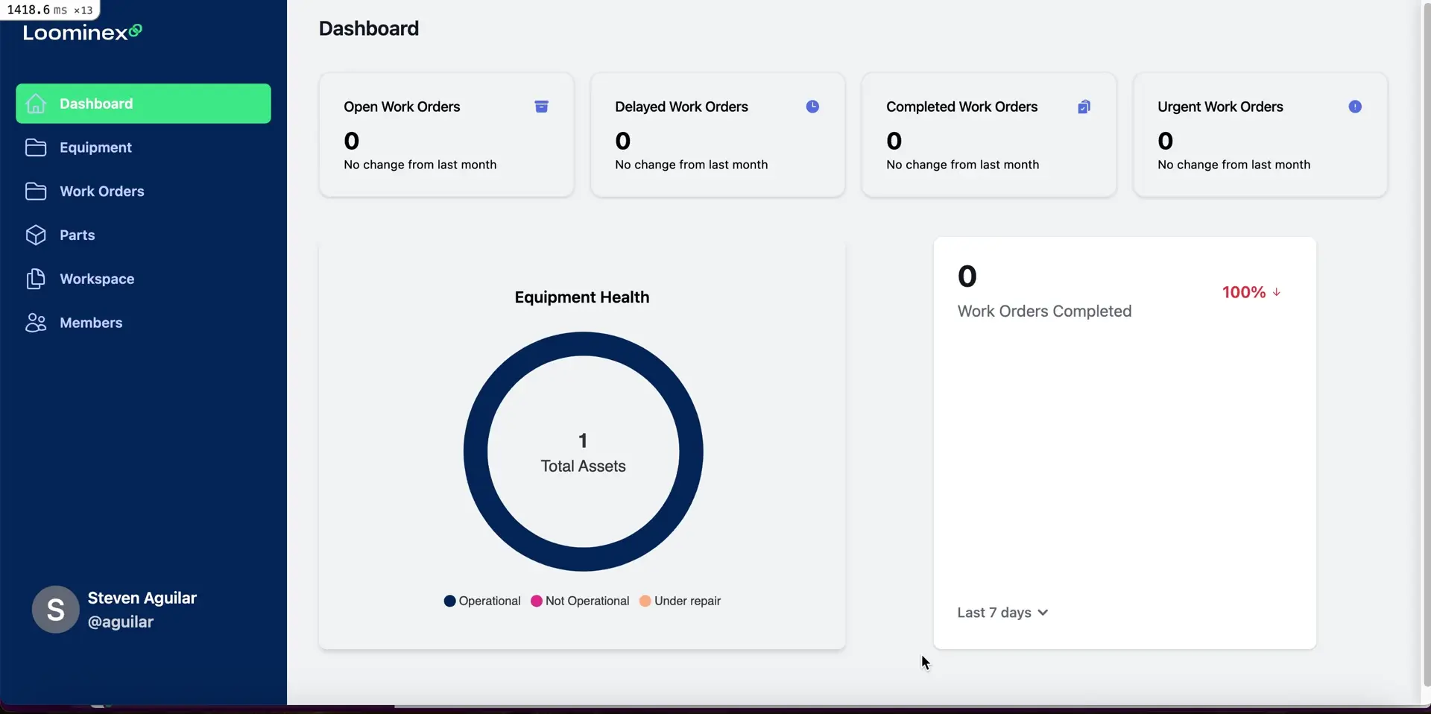Expand the 100% trend indicator arrow
This screenshot has width=1431, height=714.
click(1277, 291)
